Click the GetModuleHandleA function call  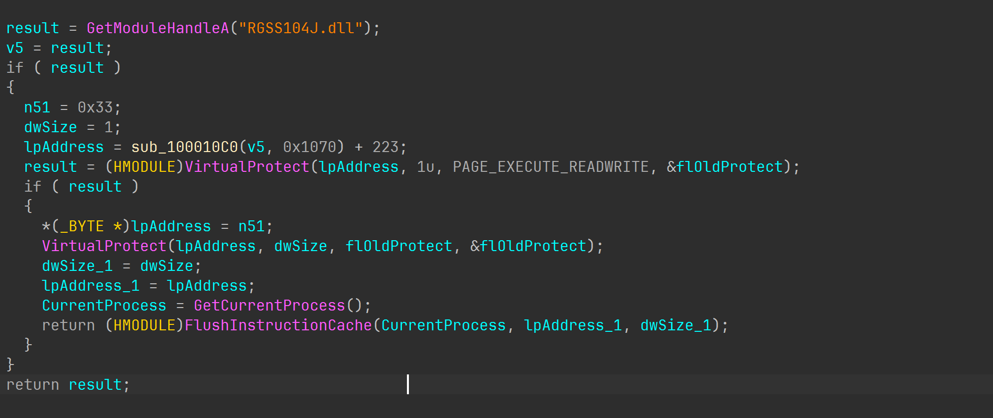click(158, 28)
